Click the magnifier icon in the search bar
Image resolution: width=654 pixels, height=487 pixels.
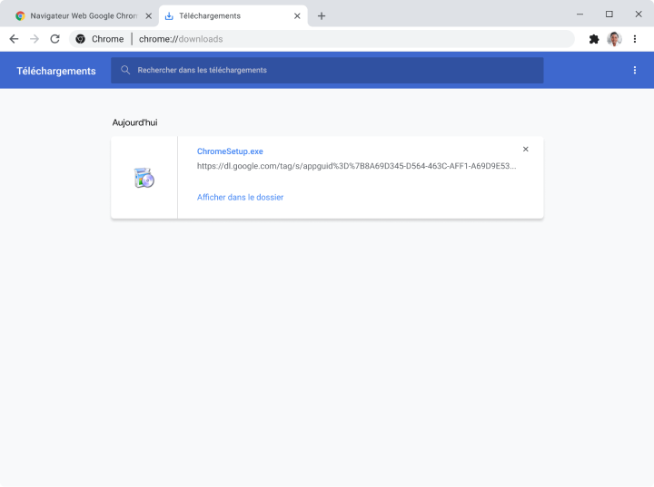coord(125,70)
